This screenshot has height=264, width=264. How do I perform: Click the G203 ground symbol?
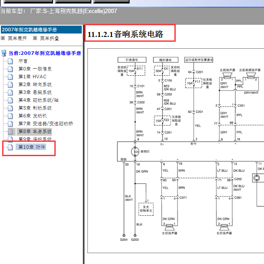pyautogui.click(x=135, y=236)
